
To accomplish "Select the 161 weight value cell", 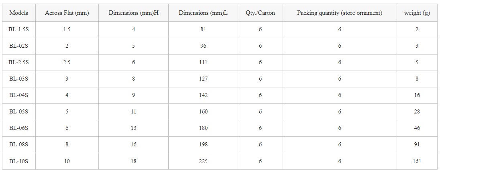I will pos(417,161).
